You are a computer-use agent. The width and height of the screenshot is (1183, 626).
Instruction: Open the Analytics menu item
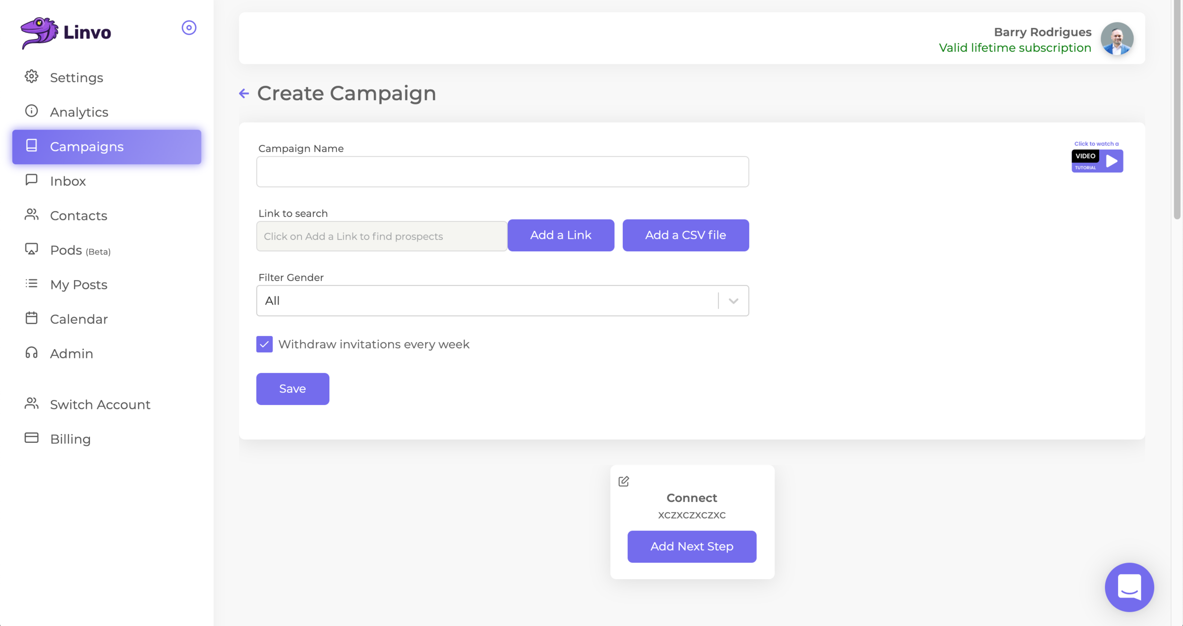[79, 112]
